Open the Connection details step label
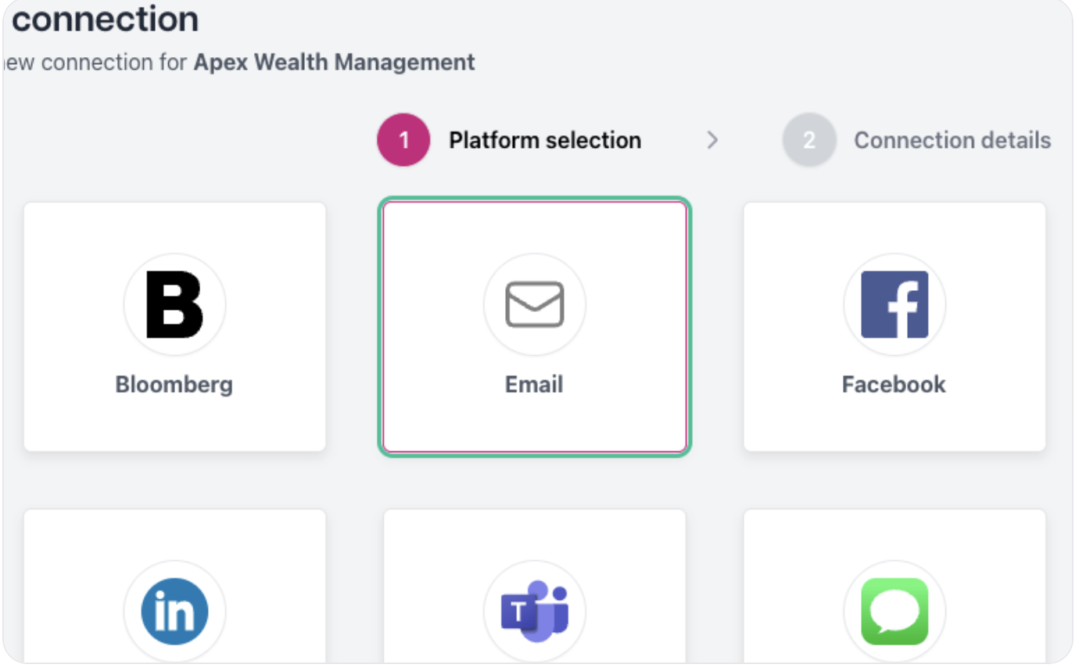The width and height of the screenshot is (1079, 668). click(x=952, y=140)
